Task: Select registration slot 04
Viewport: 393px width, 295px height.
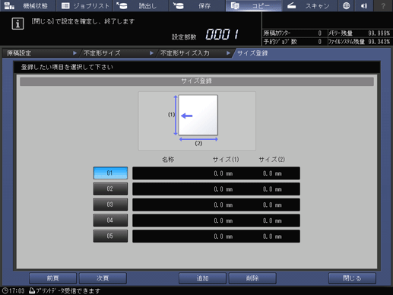Action: (110, 220)
